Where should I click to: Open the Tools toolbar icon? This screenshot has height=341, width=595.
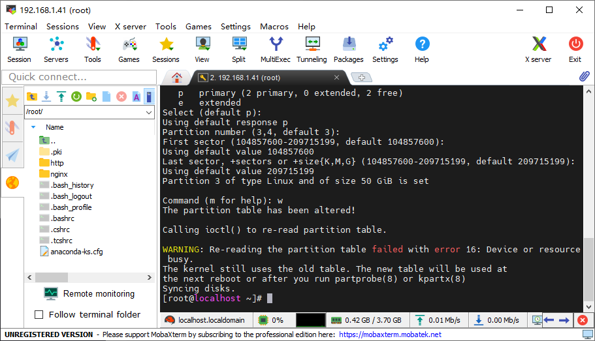click(93, 50)
